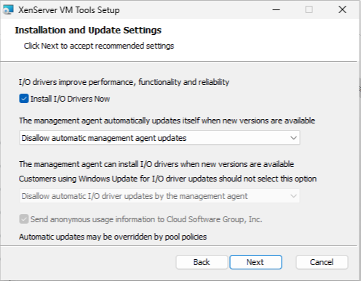Cancel the XenServer VM Tools setup
The image size is (361, 281).
pos(322,262)
